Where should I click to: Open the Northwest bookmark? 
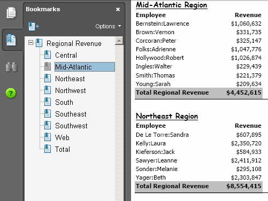tap(71, 90)
